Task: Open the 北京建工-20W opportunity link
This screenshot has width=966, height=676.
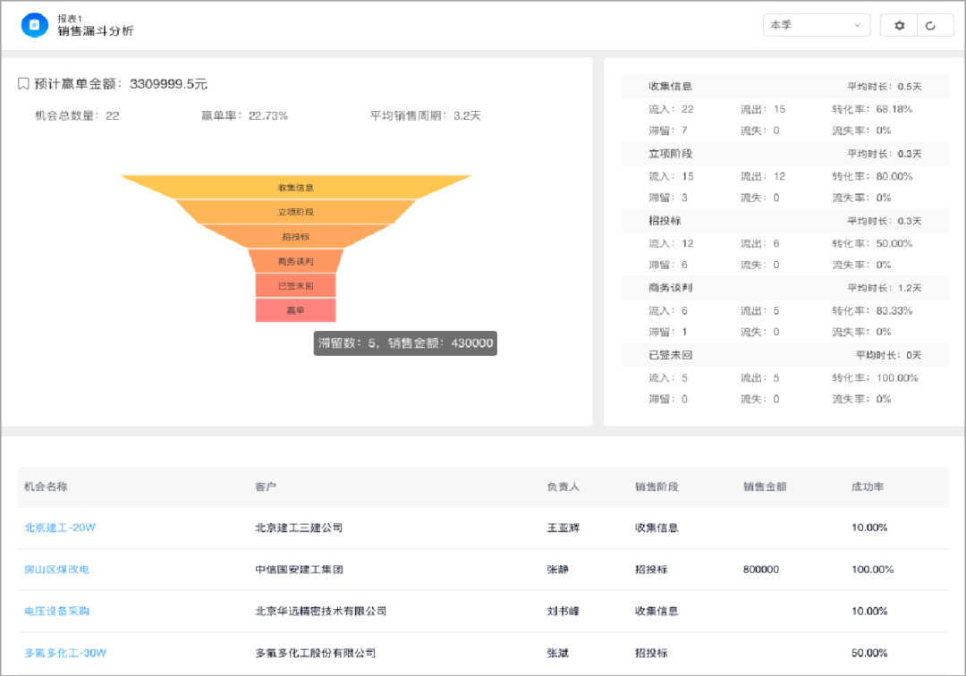Action: click(x=60, y=528)
